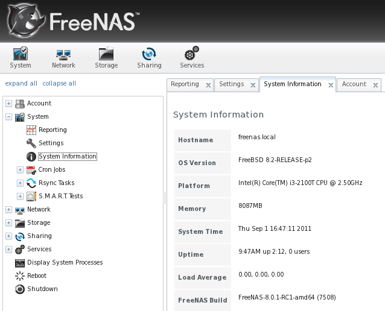Select the Shutdown label in tree

[x=42, y=289]
